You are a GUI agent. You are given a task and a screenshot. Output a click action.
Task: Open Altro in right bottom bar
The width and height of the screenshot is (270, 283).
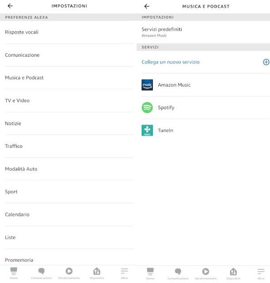pos(261,274)
